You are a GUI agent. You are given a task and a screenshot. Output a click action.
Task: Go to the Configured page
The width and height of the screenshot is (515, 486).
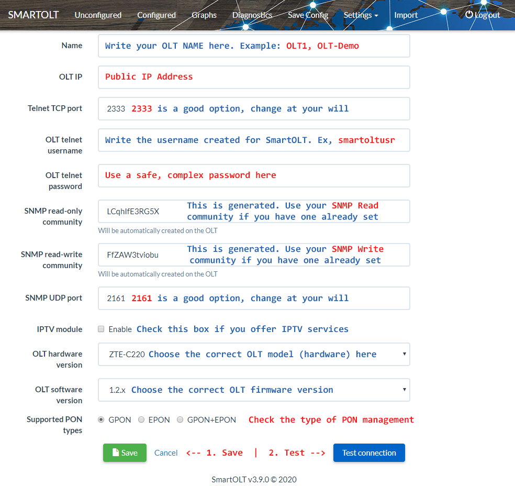(x=156, y=15)
